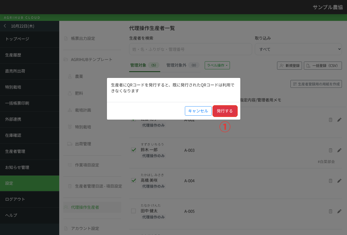Expand the AGRIHUBテンプレート folder section

pyautogui.click(x=88, y=60)
